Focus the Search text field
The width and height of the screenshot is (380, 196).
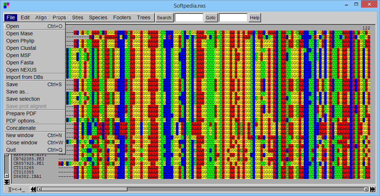coord(189,17)
